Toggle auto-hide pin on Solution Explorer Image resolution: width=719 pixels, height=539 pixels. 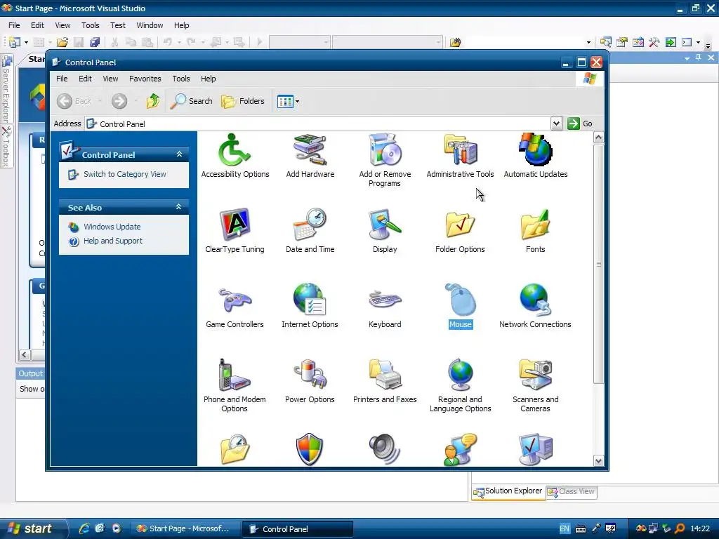click(x=699, y=58)
